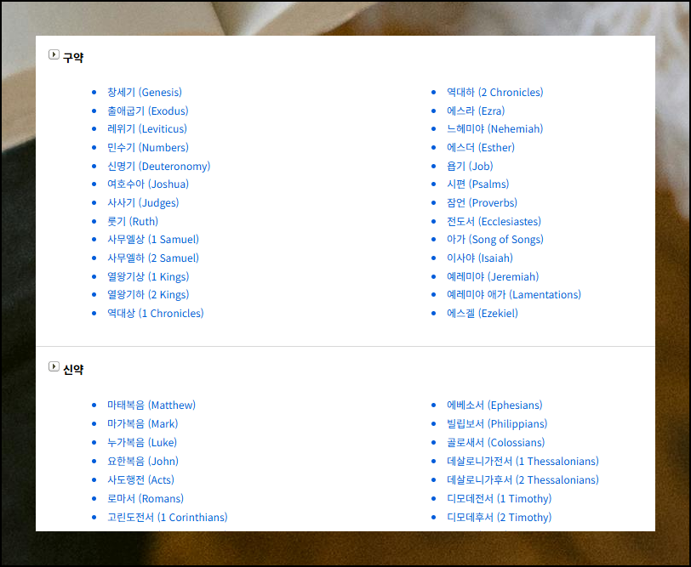The height and width of the screenshot is (567, 691).
Task: Collapse the 구약 section arrow
Action: click(x=54, y=54)
